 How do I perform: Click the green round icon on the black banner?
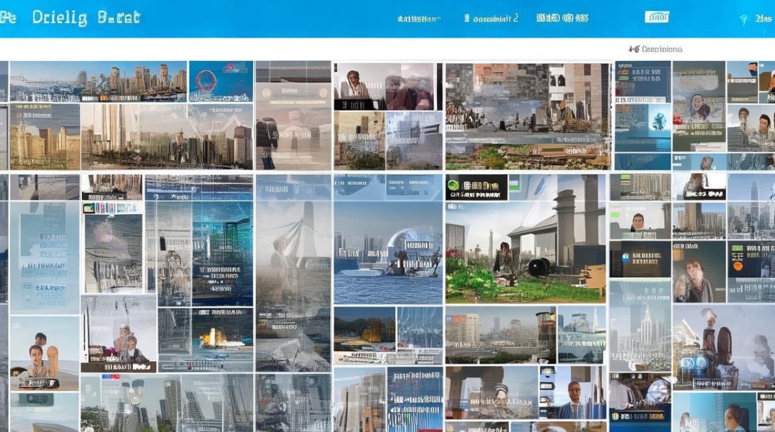pos(453,186)
